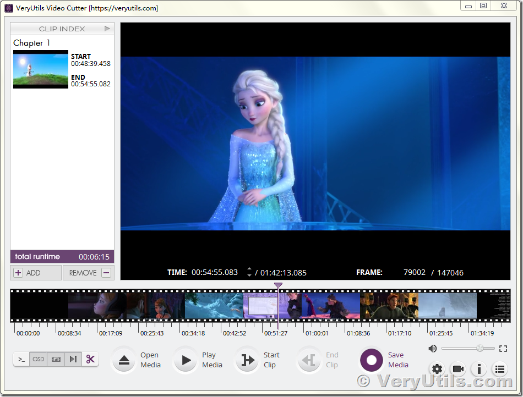Click the purple timeline position marker
Image resolution: width=523 pixels, height=397 pixels.
point(278,285)
